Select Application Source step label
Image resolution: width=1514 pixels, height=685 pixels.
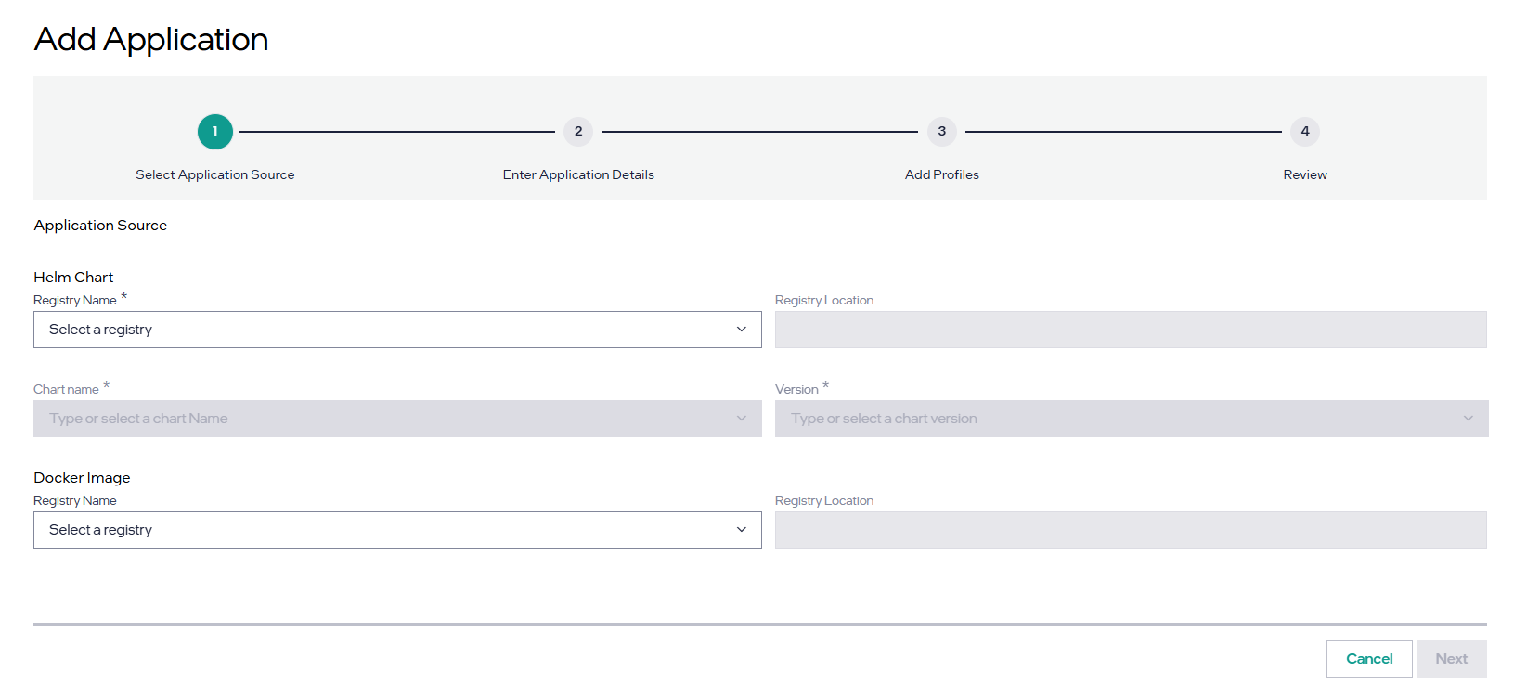click(214, 174)
